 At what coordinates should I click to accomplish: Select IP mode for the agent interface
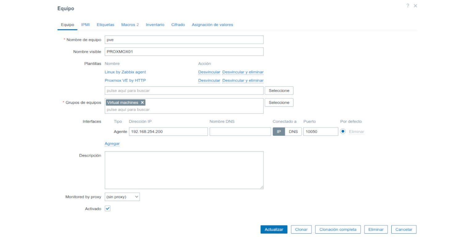pyautogui.click(x=279, y=131)
